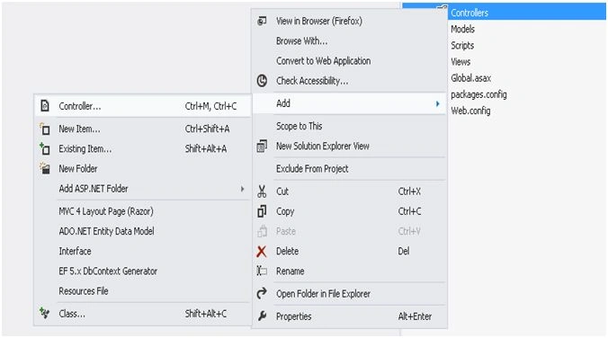Select ADO.NET Entity Data Model
The height and width of the screenshot is (338, 608).
point(143,231)
